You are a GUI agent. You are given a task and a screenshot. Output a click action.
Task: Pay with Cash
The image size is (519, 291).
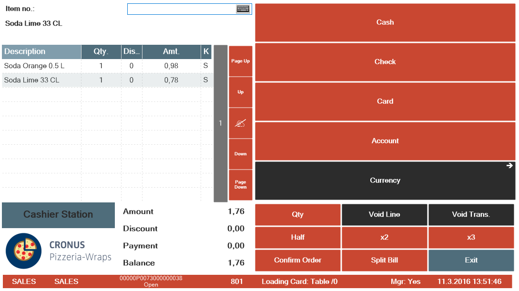pos(385,22)
